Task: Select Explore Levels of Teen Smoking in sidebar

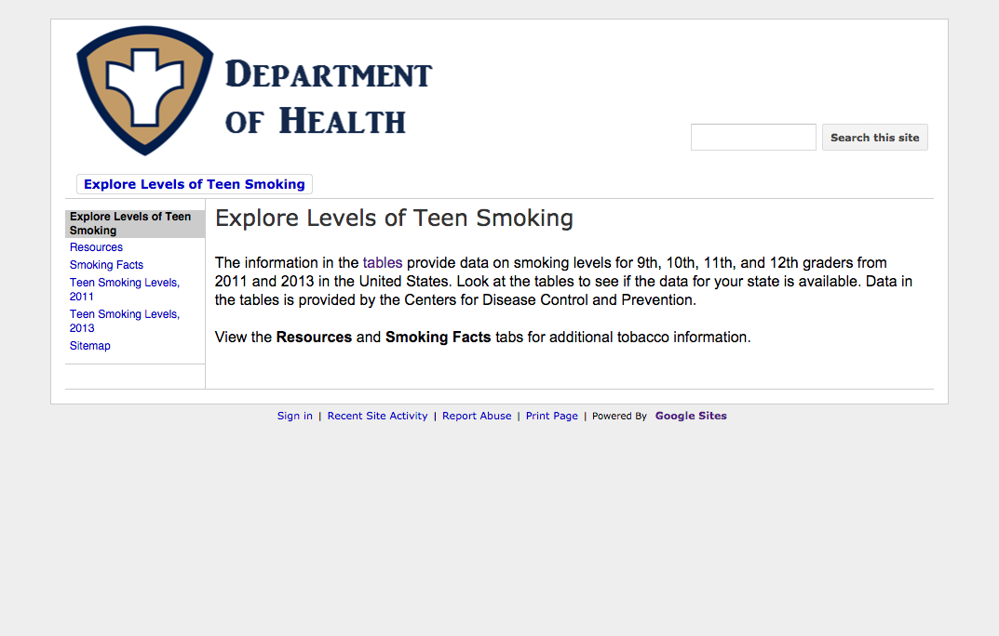Action: point(130,223)
